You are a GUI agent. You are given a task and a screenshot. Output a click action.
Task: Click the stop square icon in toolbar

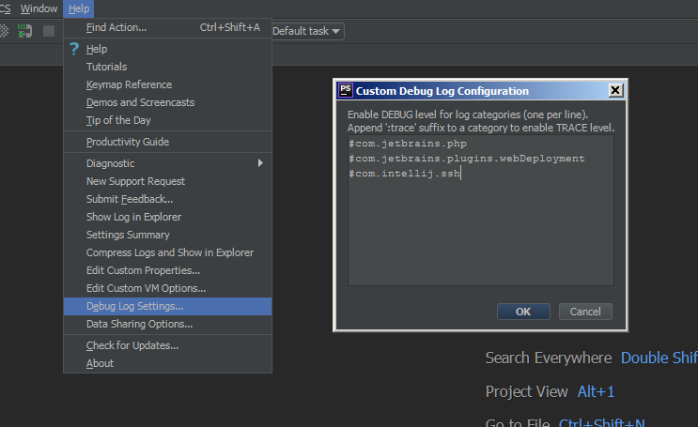pyautogui.click(x=49, y=31)
